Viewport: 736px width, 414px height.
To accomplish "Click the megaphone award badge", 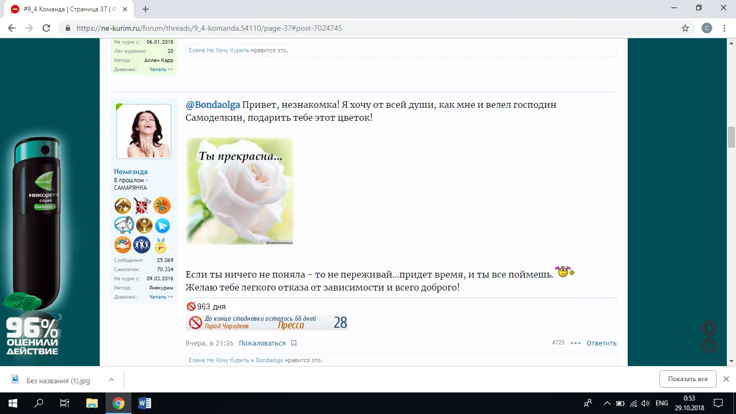I will pyautogui.click(x=122, y=225).
